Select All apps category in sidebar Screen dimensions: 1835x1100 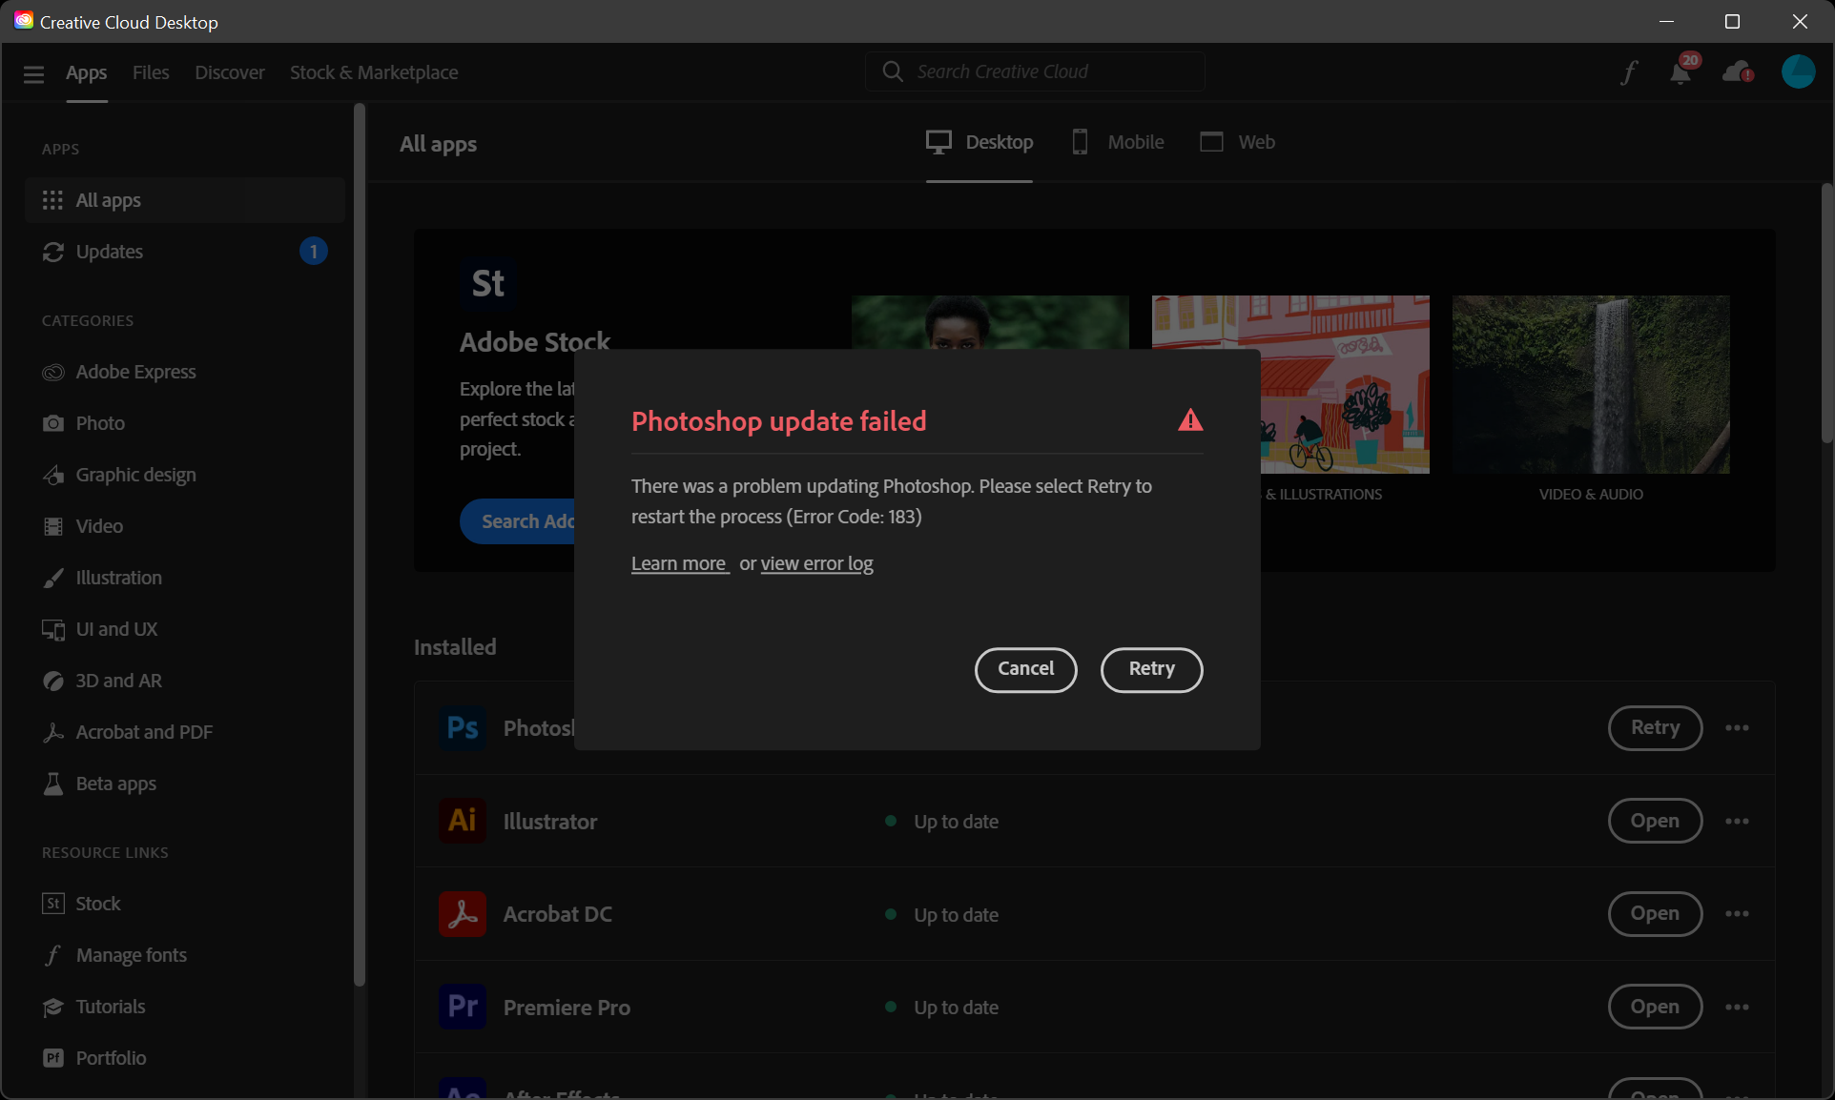(109, 199)
